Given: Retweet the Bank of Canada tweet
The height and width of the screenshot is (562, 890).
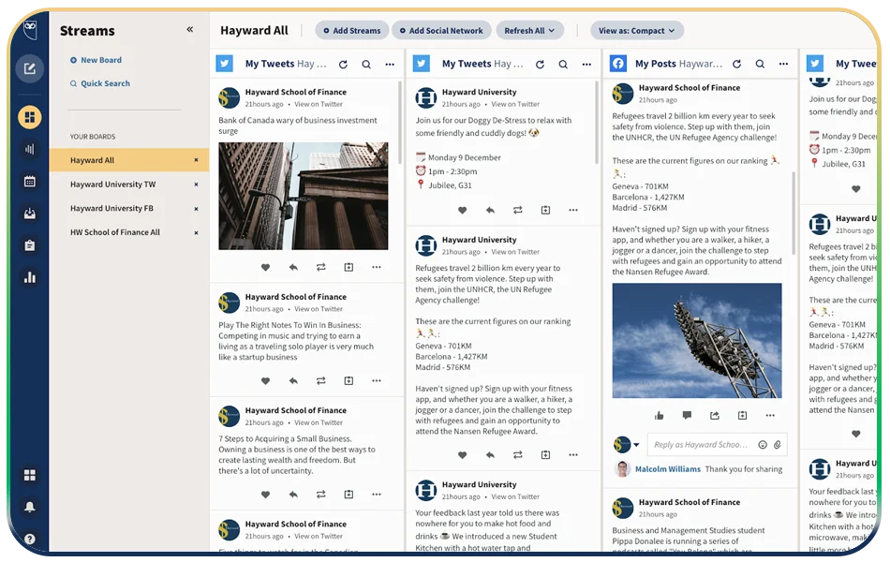Looking at the screenshot, I should point(320,267).
